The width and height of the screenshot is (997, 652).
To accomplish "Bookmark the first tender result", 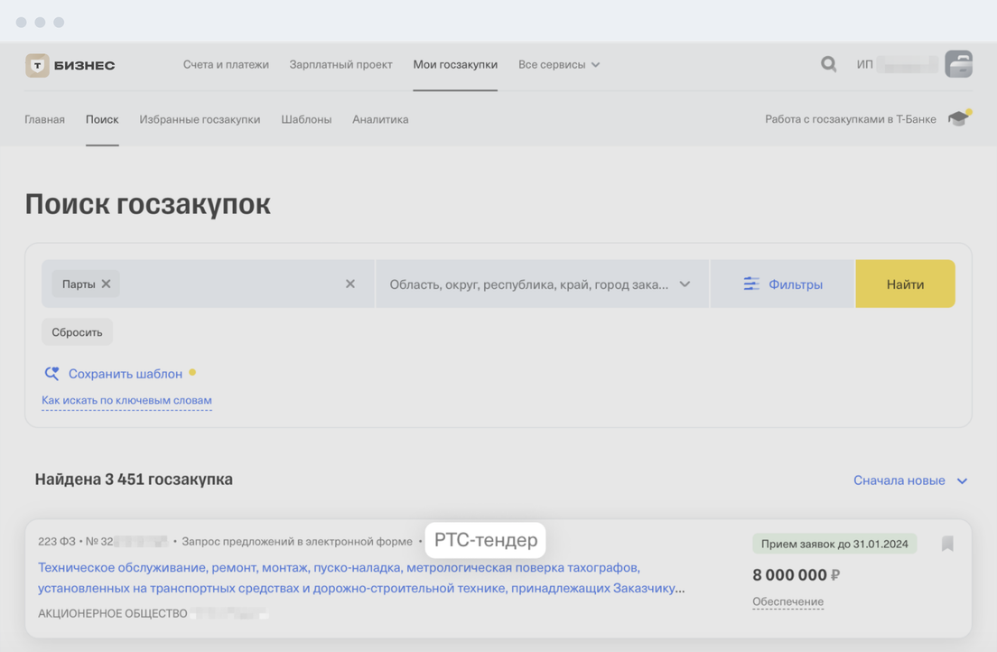I will [x=947, y=544].
